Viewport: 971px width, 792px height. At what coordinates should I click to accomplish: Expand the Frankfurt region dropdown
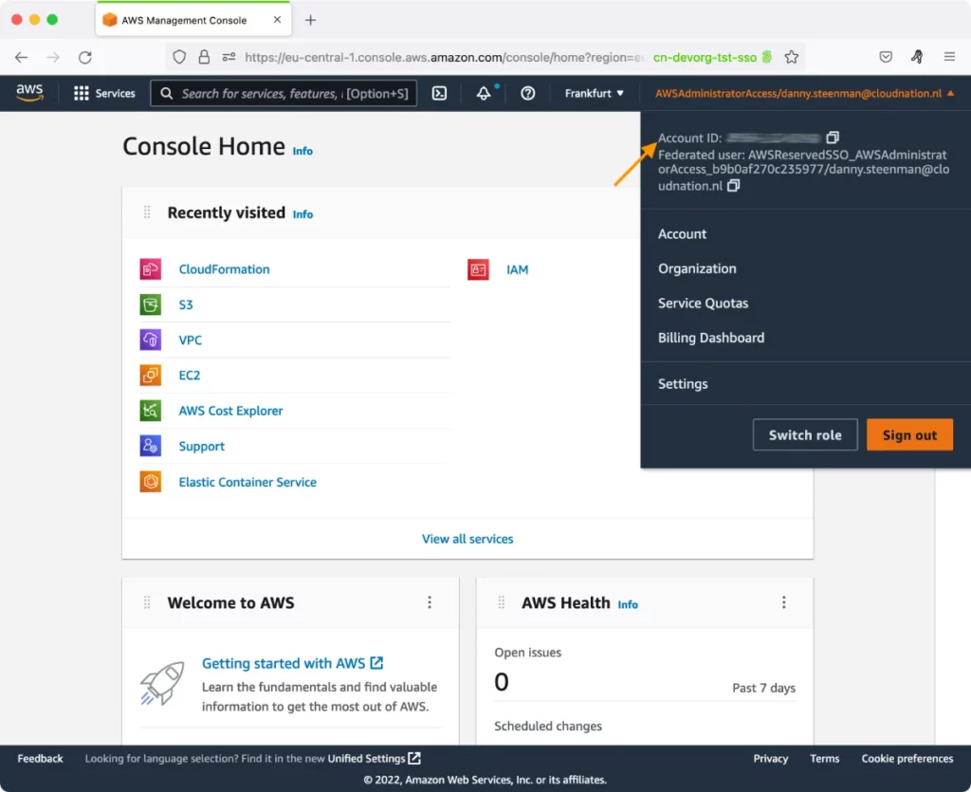(x=595, y=93)
